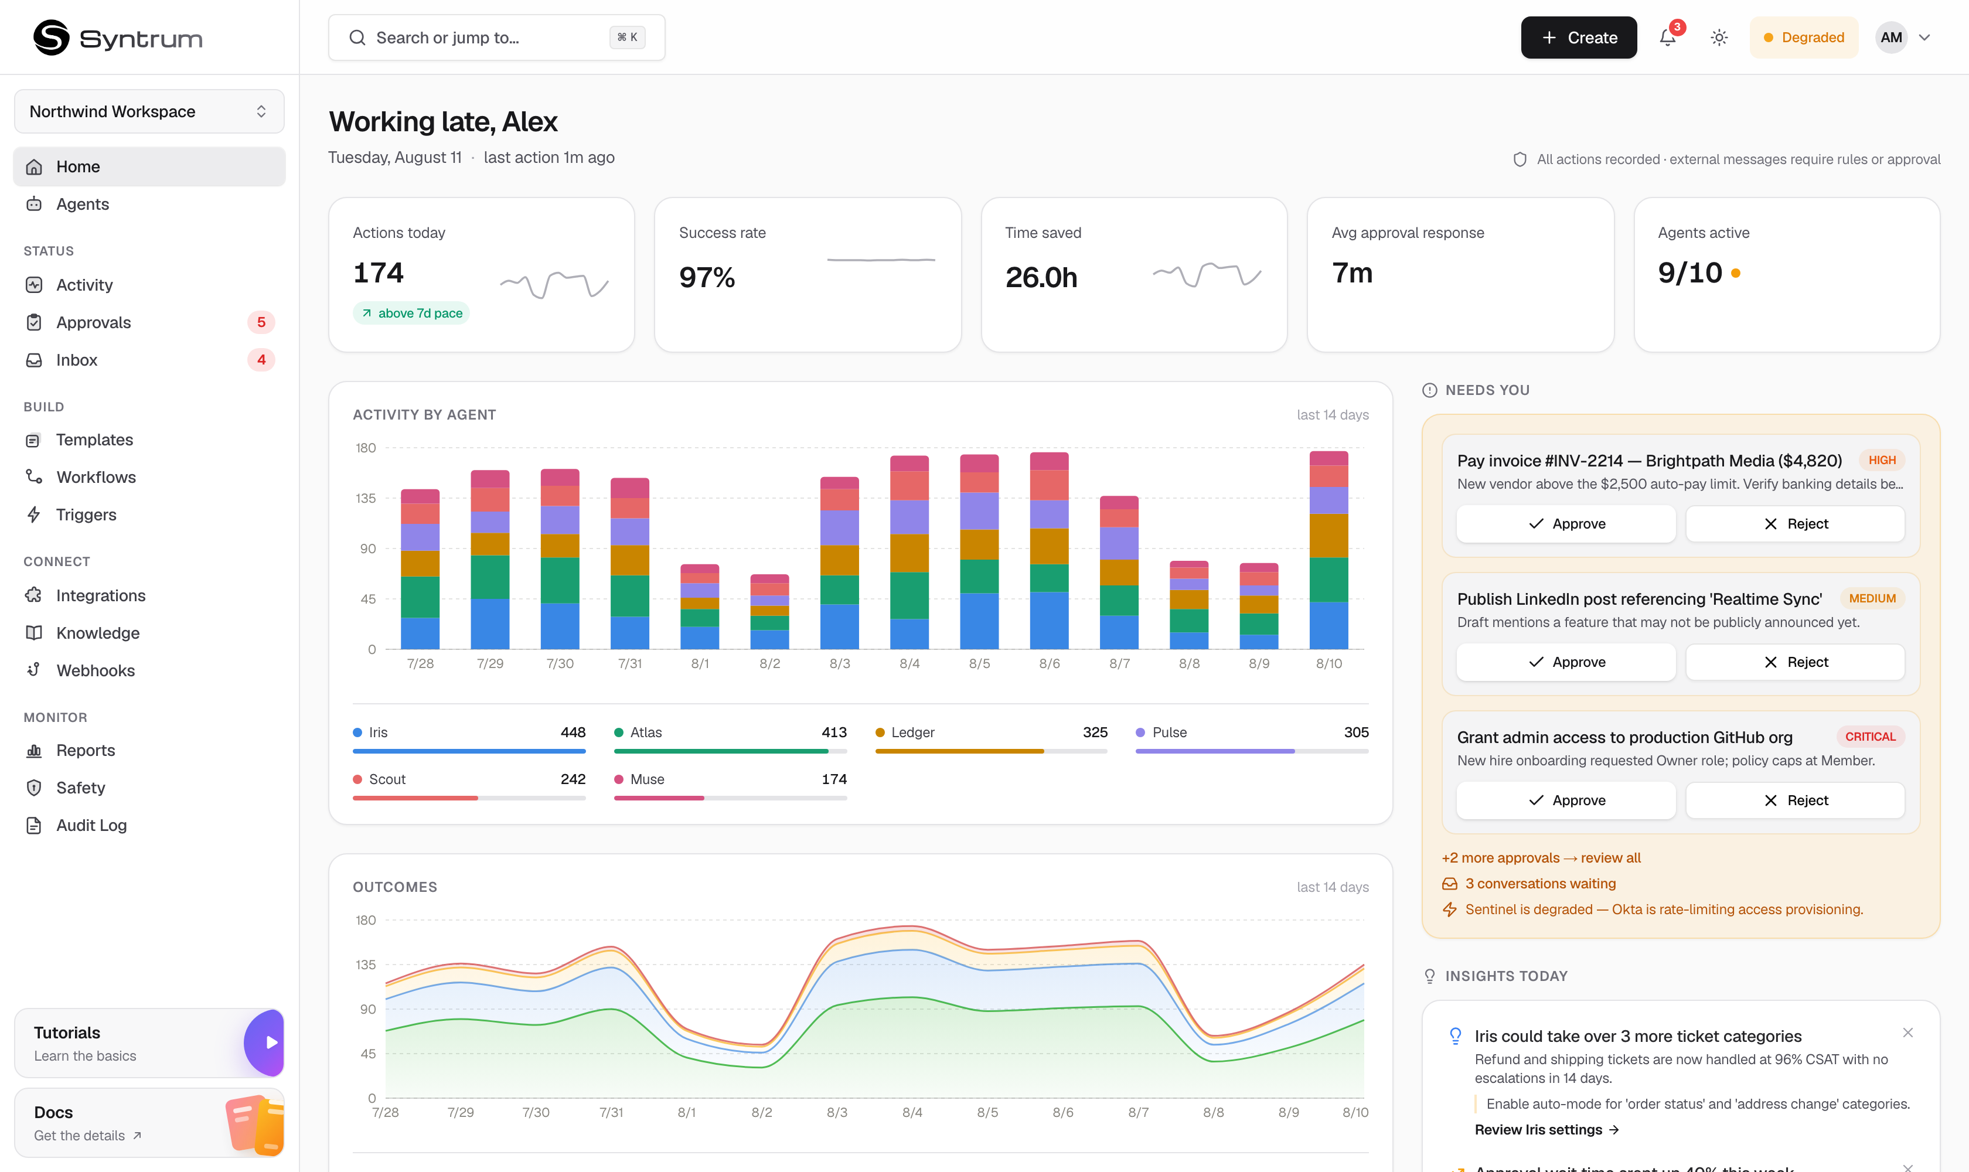This screenshot has height=1172, width=1969.
Task: Click the 8/10 bar in activity chart
Action: point(1328,550)
